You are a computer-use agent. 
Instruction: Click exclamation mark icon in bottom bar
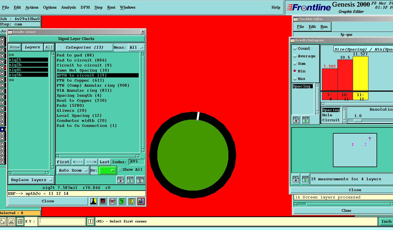pyautogui.click(x=90, y=221)
